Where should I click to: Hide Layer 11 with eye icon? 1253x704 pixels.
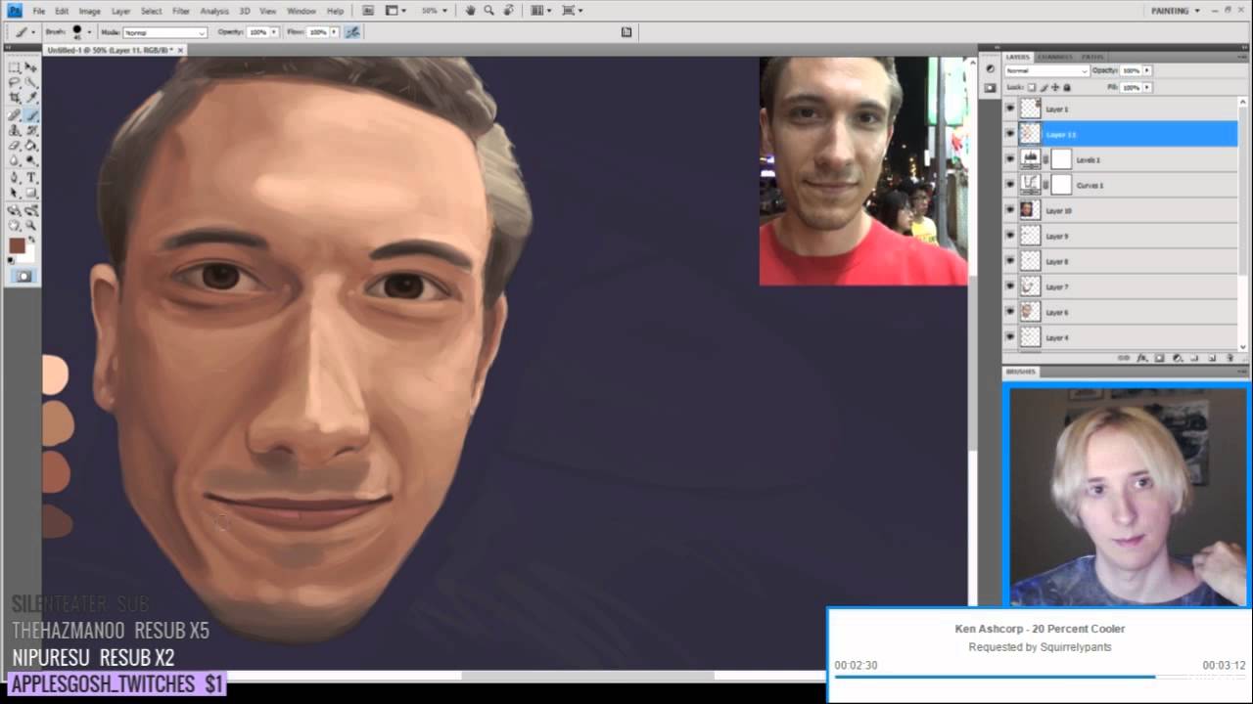(1010, 134)
